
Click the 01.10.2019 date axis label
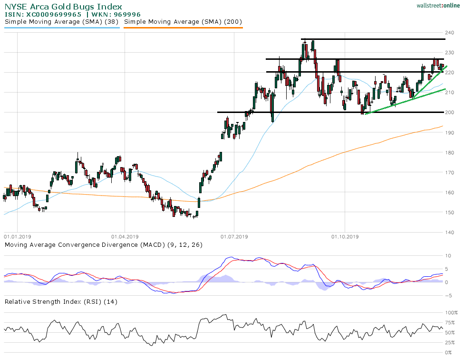click(x=345, y=237)
